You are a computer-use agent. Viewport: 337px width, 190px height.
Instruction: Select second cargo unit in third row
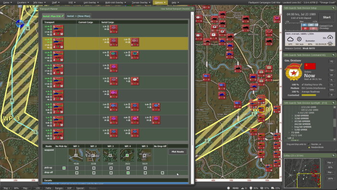click(135, 55)
